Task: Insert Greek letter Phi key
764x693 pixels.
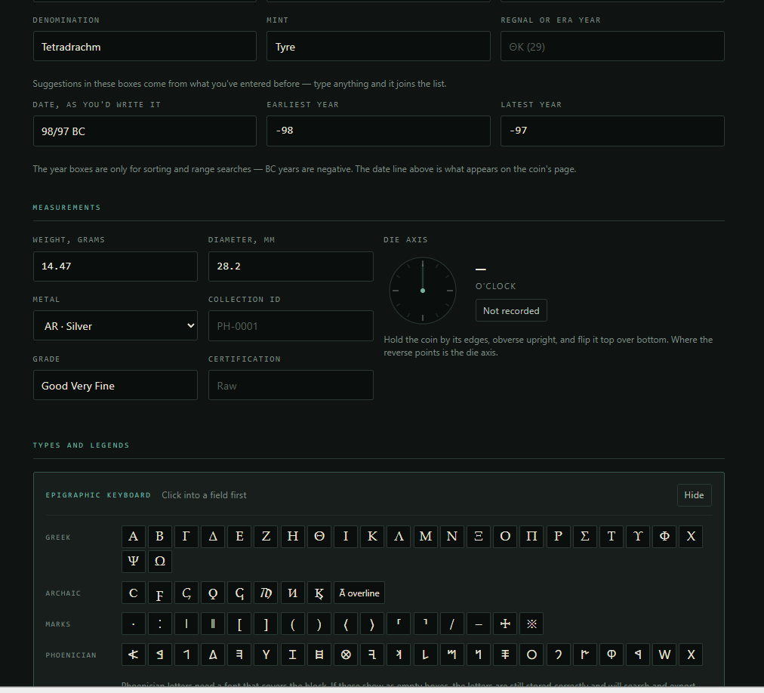Action: tap(664, 537)
